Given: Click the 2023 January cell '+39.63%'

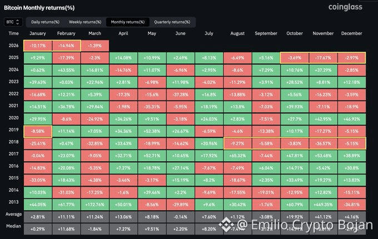Looking at the screenshot, I should pos(38,82).
